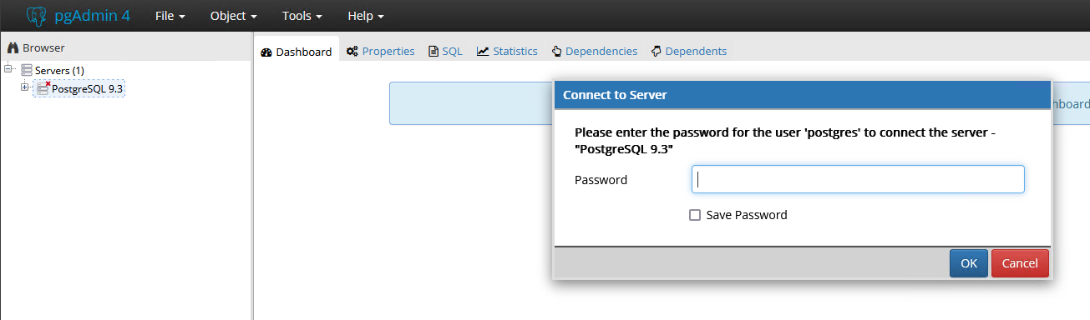Open the Help menu
Screen dimensions: 1090x320
click(x=366, y=16)
